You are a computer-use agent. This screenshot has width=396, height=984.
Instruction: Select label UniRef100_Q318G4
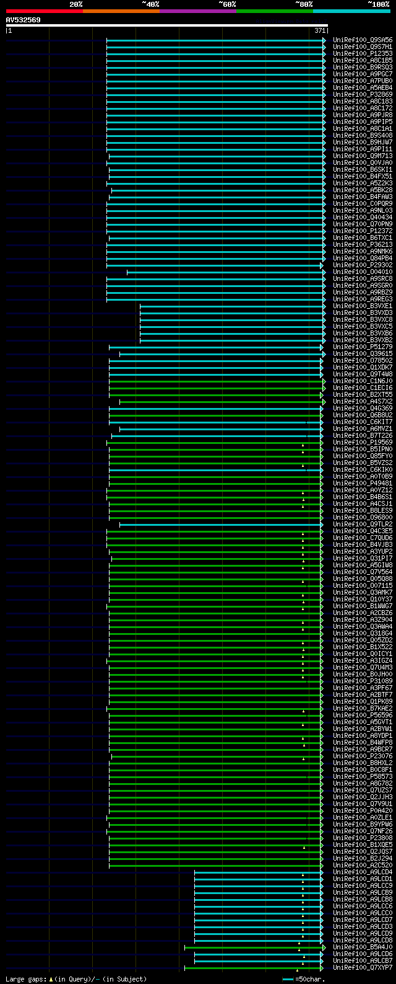pyautogui.click(x=363, y=633)
